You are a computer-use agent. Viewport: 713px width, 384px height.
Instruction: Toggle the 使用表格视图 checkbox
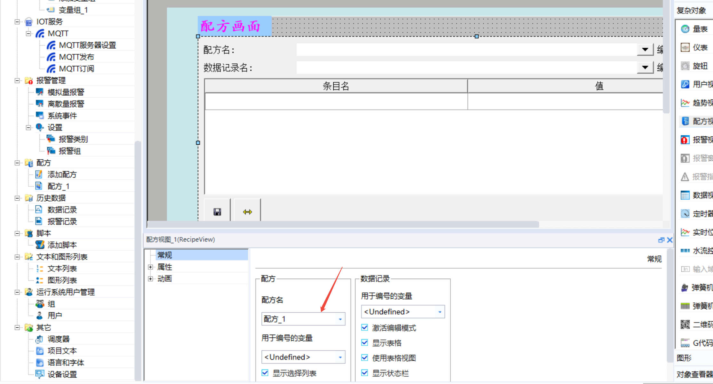[364, 357]
